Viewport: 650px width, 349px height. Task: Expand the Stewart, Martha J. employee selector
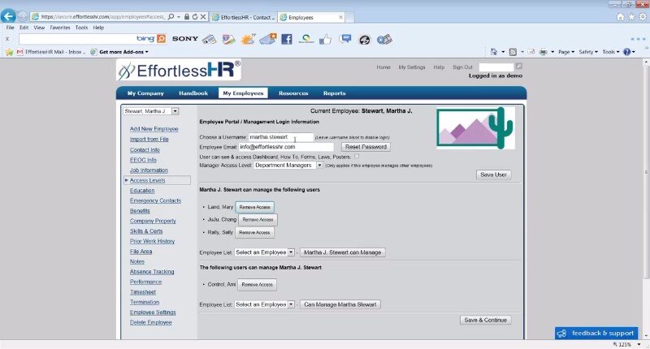tap(175, 111)
